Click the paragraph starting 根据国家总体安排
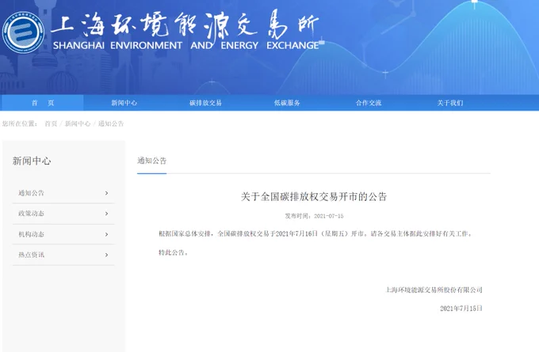 316,233
